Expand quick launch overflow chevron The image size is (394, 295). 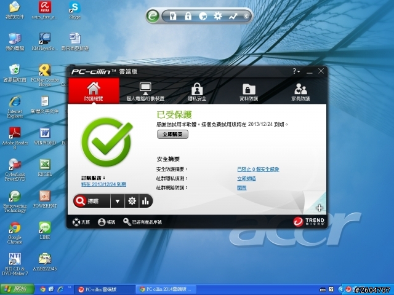(70, 288)
